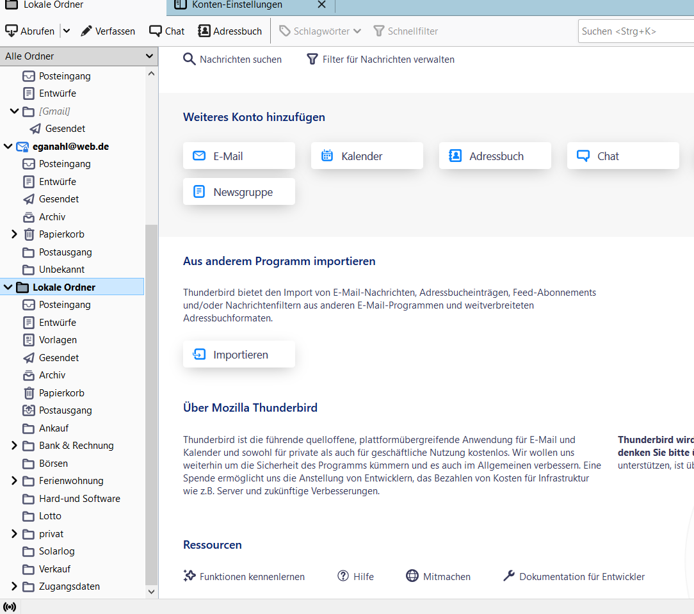Toggle the Schnellfilter funnel button

tap(405, 31)
